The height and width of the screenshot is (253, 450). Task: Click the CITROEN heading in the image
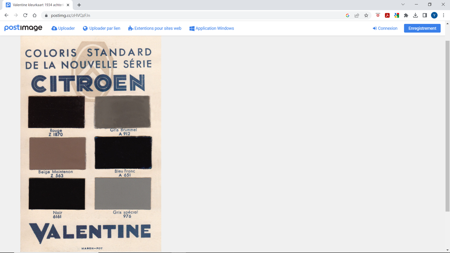(88, 84)
